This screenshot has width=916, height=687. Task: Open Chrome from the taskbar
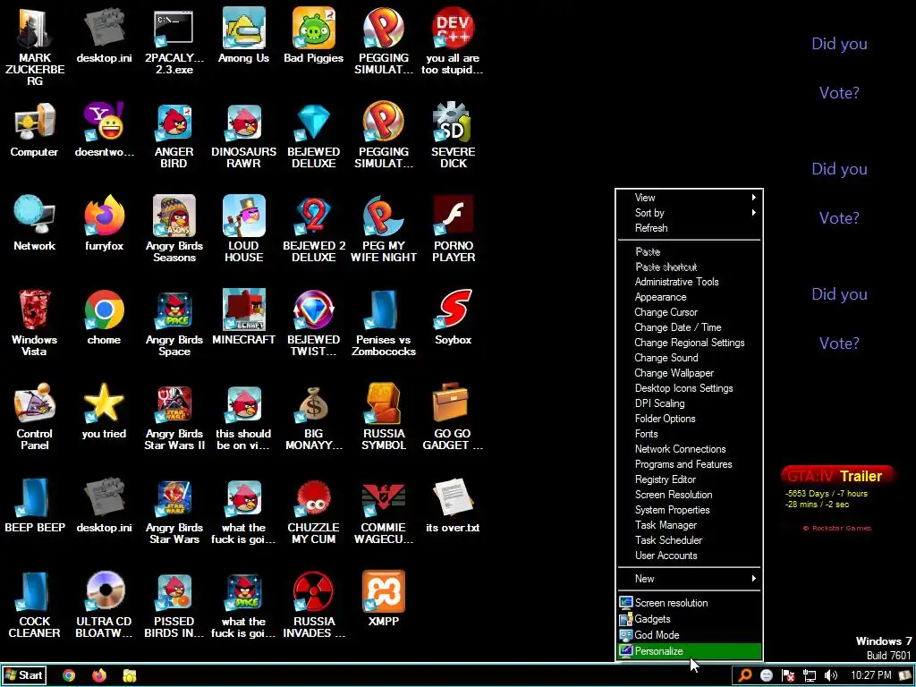[x=69, y=675]
